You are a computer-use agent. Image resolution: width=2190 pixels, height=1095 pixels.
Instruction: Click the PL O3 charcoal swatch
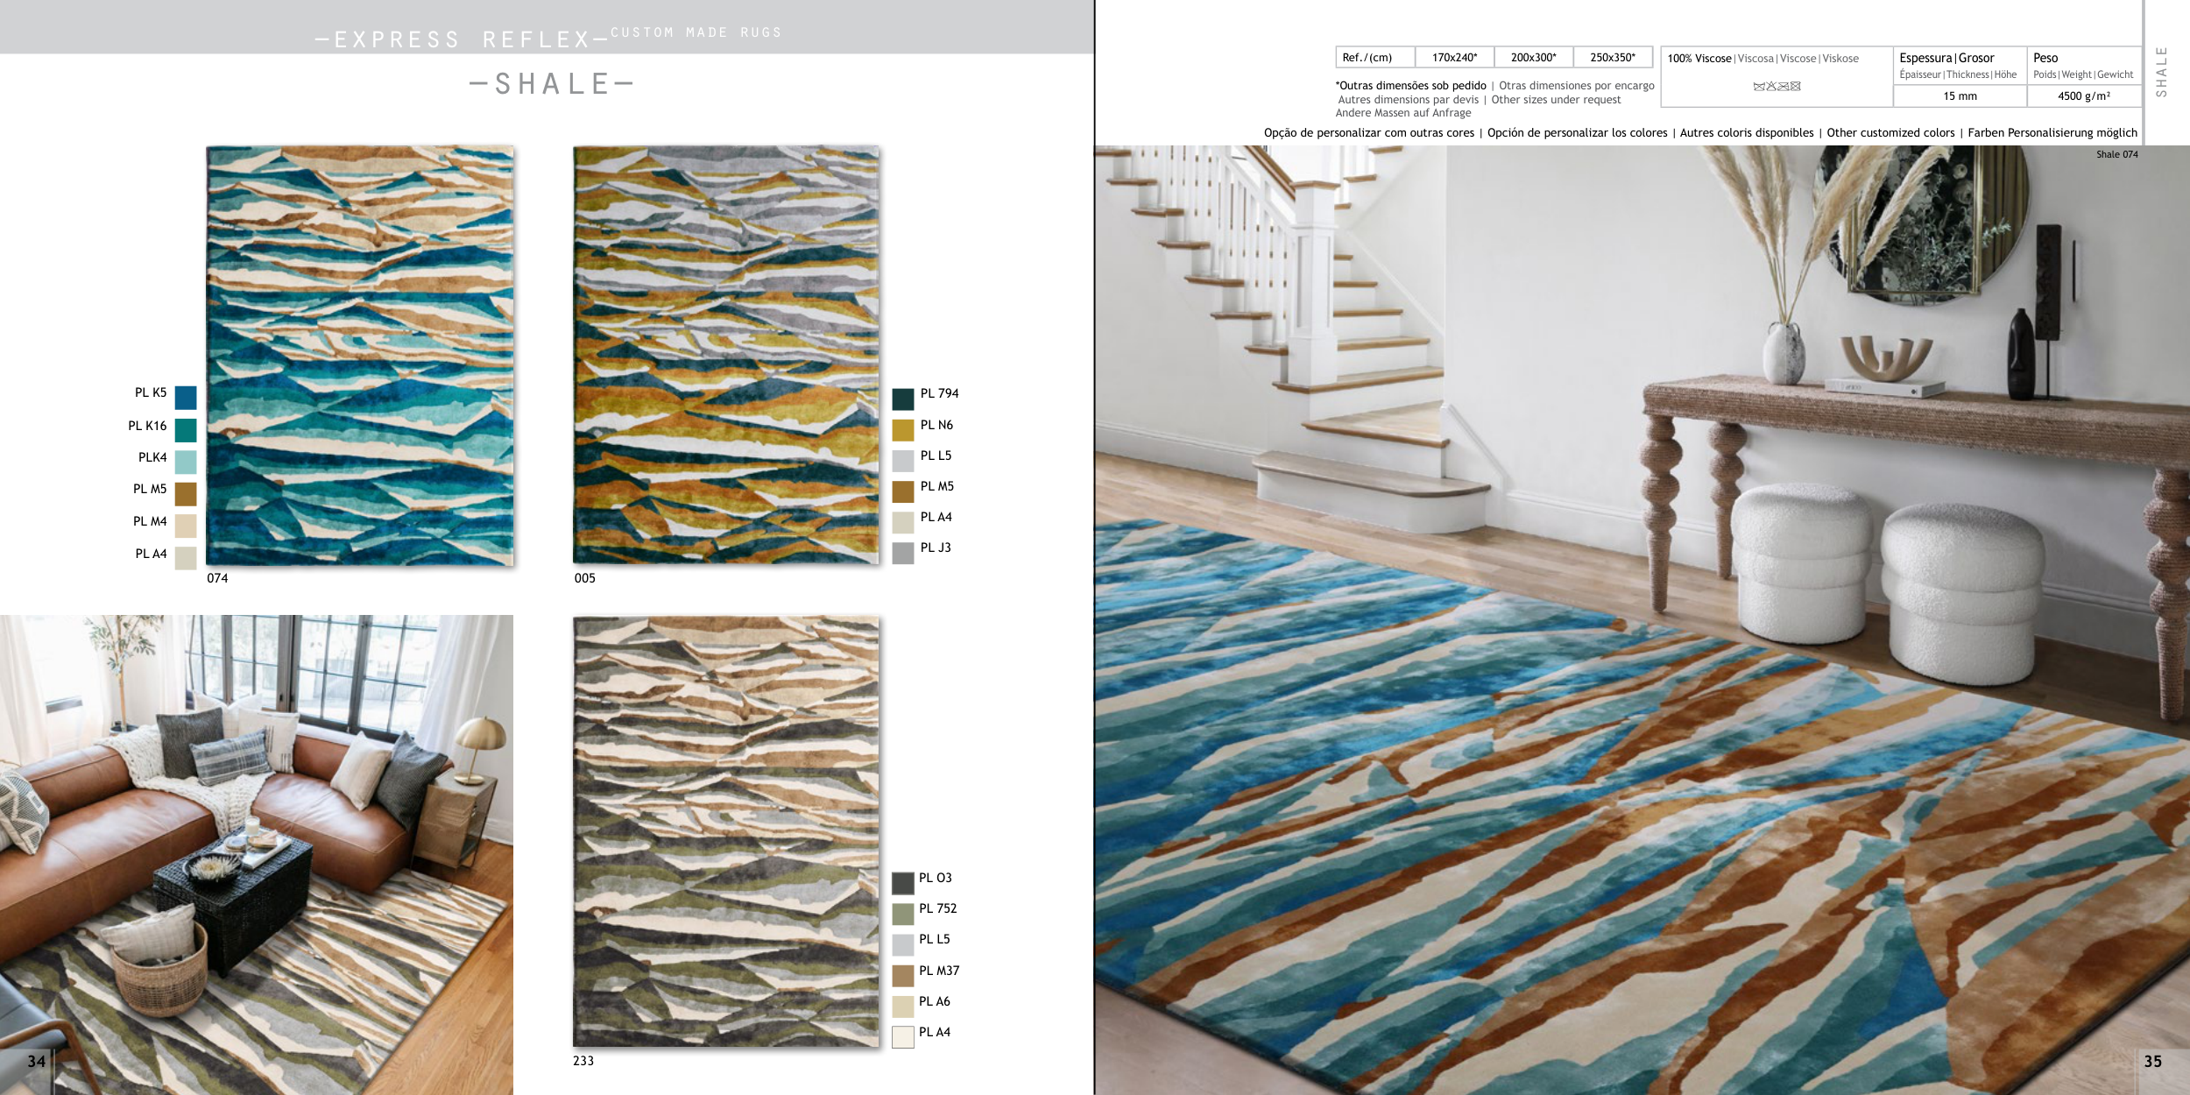903,883
